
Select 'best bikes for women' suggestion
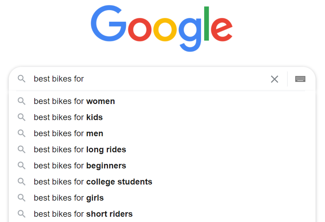click(74, 101)
